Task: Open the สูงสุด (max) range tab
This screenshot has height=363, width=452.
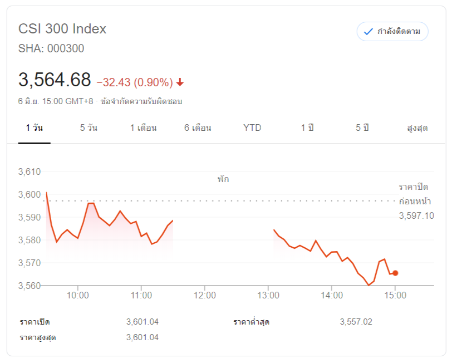Action: pyautogui.click(x=417, y=128)
